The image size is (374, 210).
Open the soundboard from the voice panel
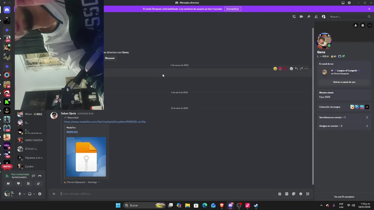[38, 184]
